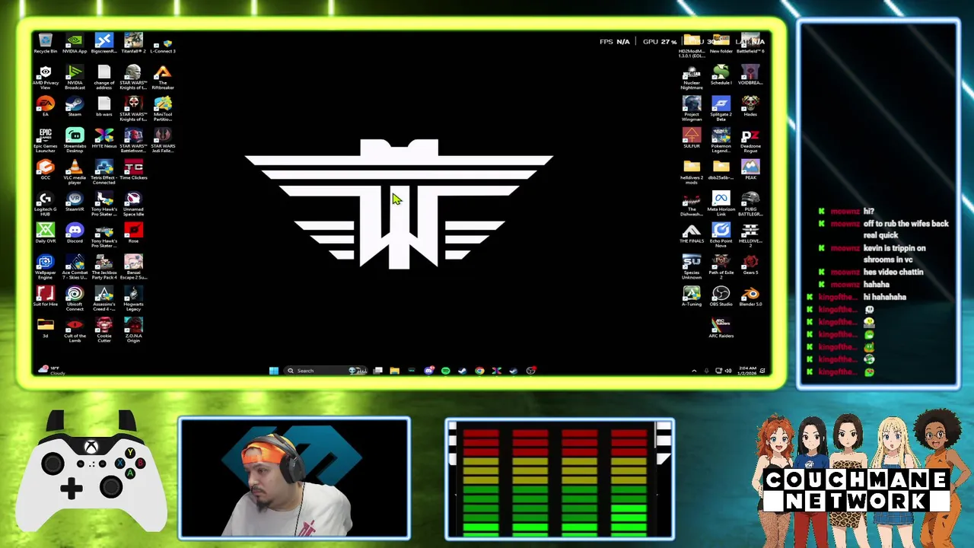974x548 pixels.
Task: Launch Streamlabs Desktop shortcut
Action: click(x=75, y=141)
